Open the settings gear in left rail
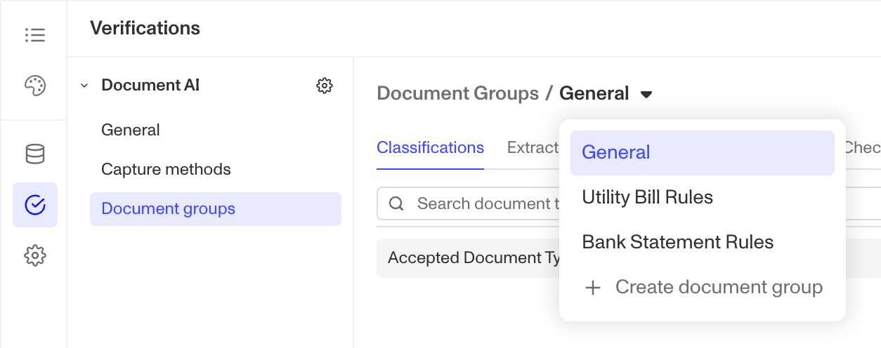 pos(34,255)
